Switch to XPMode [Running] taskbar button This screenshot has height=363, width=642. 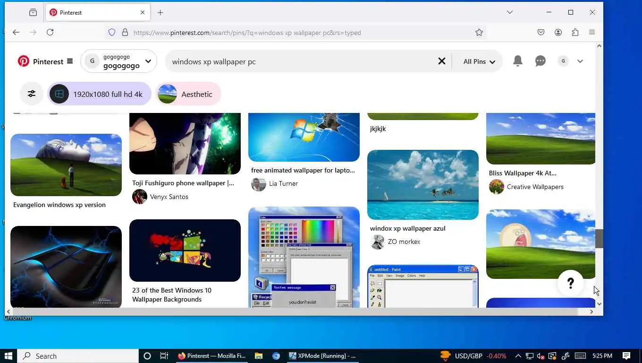322,356
